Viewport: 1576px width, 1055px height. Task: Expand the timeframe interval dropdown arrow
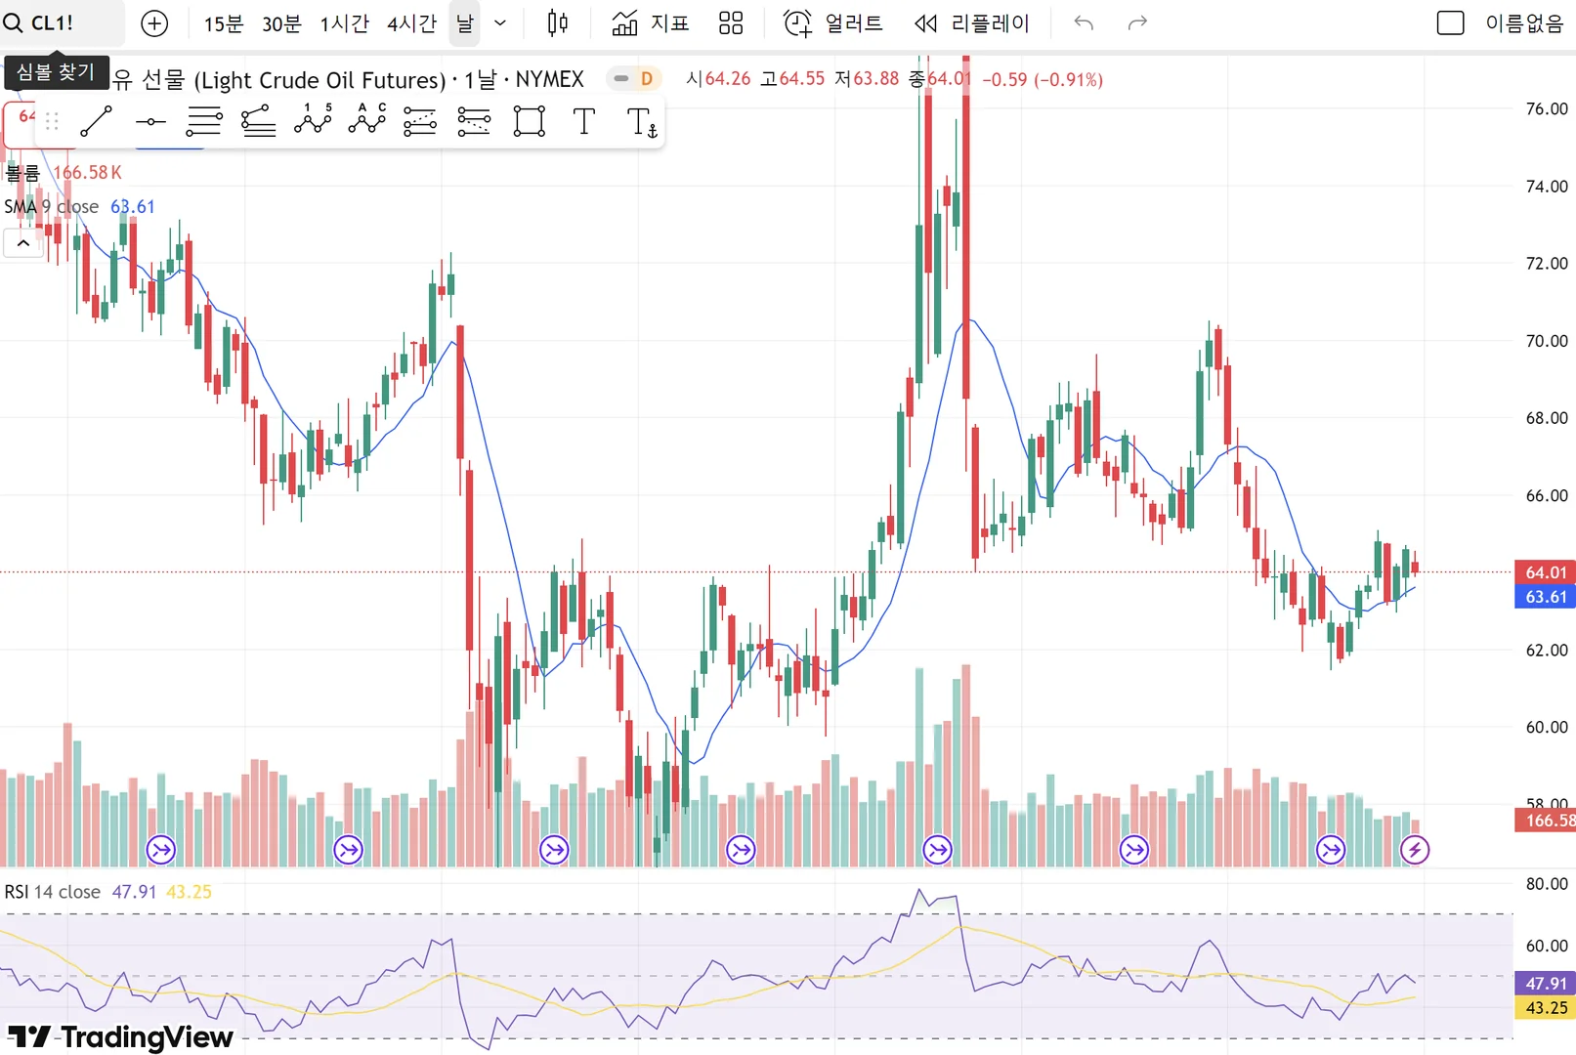(x=500, y=22)
